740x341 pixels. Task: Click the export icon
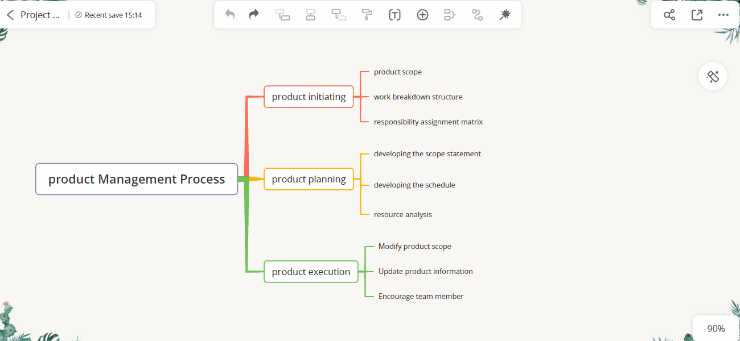[x=697, y=15]
